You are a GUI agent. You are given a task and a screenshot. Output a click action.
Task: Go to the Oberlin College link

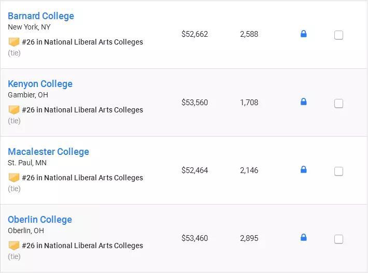click(40, 220)
